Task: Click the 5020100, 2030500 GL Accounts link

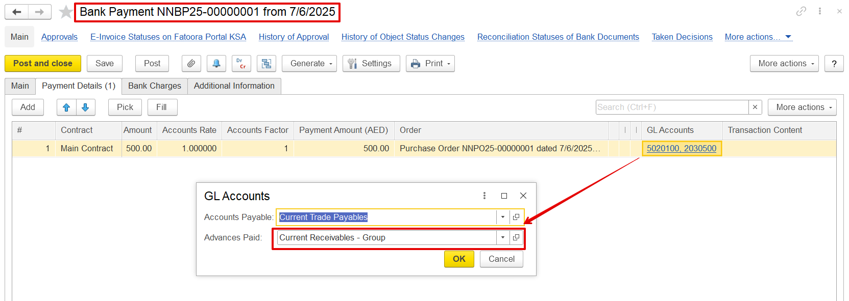Action: 681,148
